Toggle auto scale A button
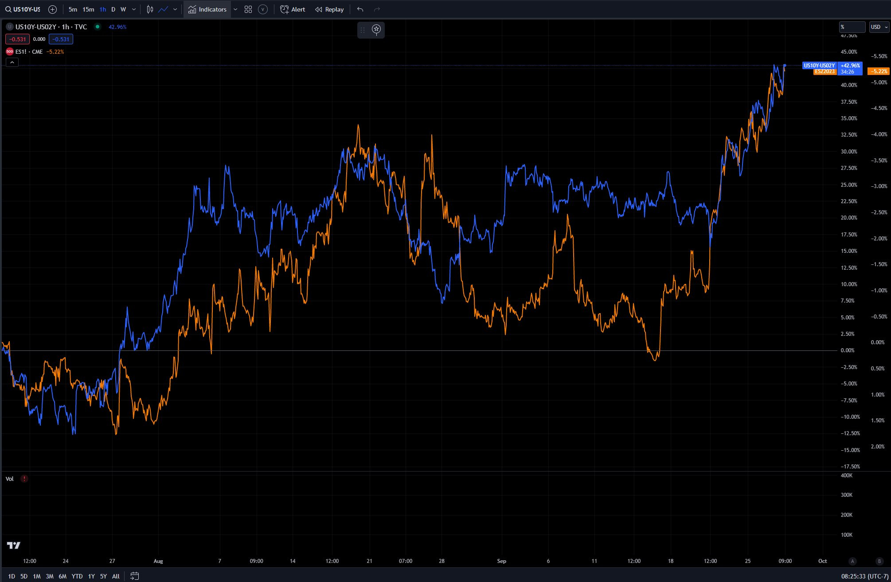Screen dimensions: 891x582 [x=852, y=561]
